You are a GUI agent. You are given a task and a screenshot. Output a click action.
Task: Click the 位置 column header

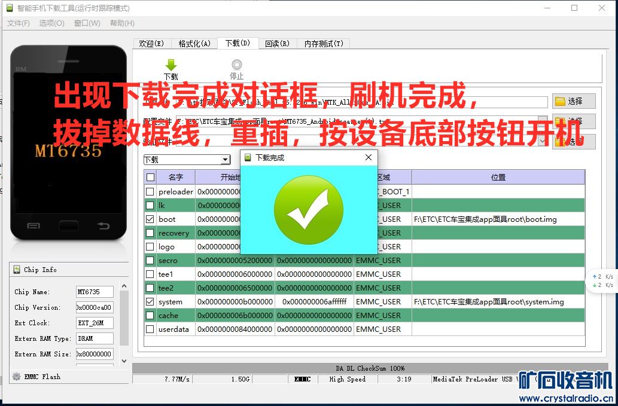click(x=498, y=177)
